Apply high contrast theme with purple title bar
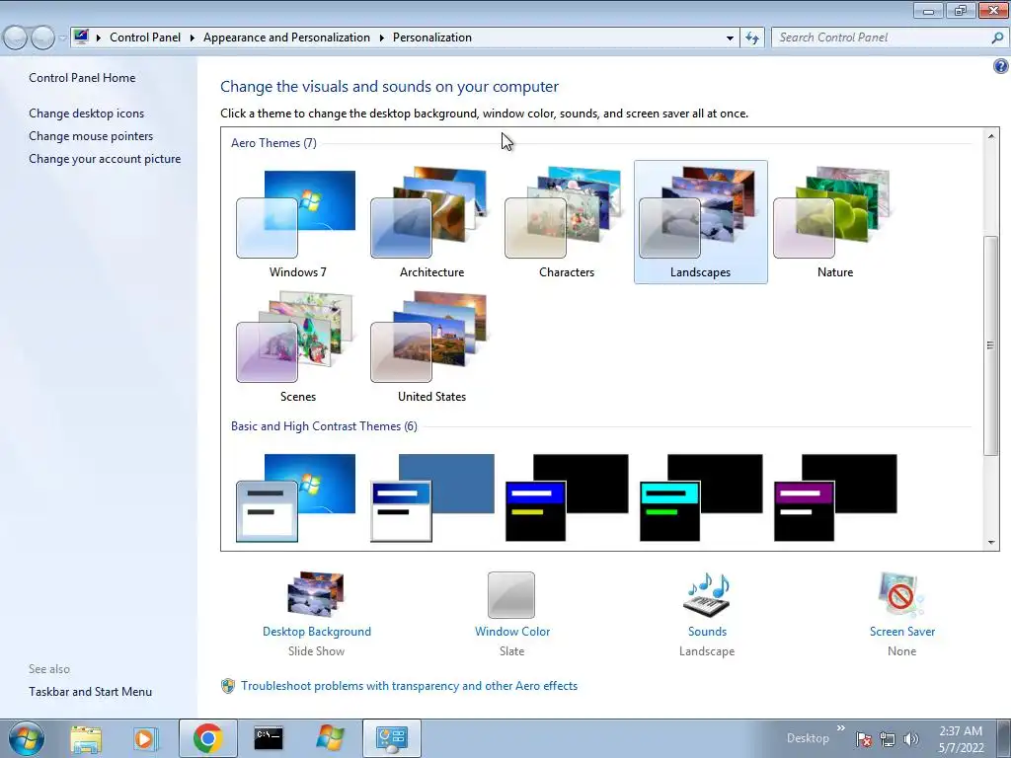 coord(835,497)
